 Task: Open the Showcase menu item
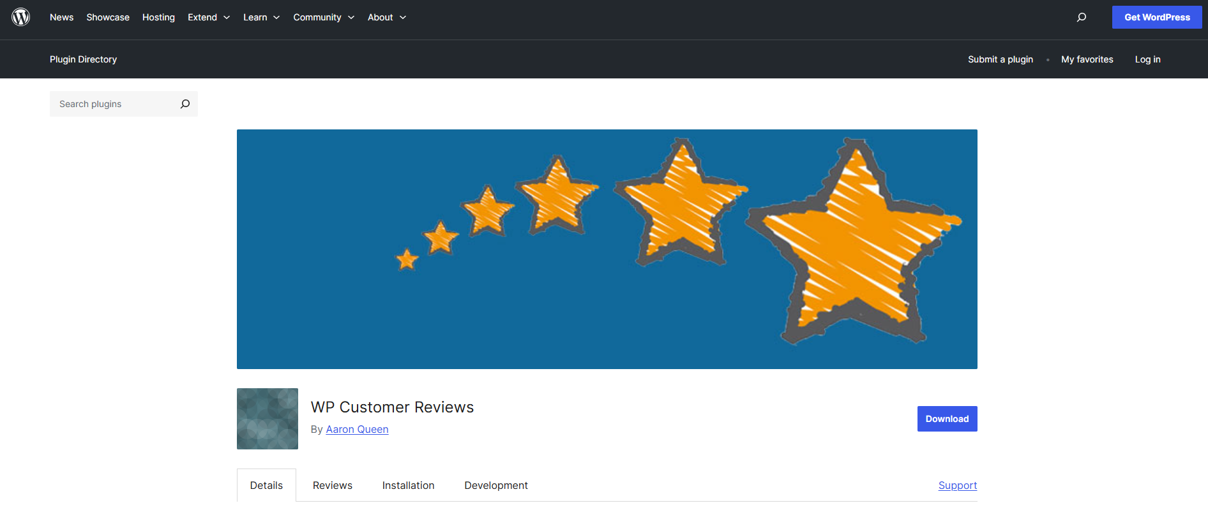[x=108, y=17]
